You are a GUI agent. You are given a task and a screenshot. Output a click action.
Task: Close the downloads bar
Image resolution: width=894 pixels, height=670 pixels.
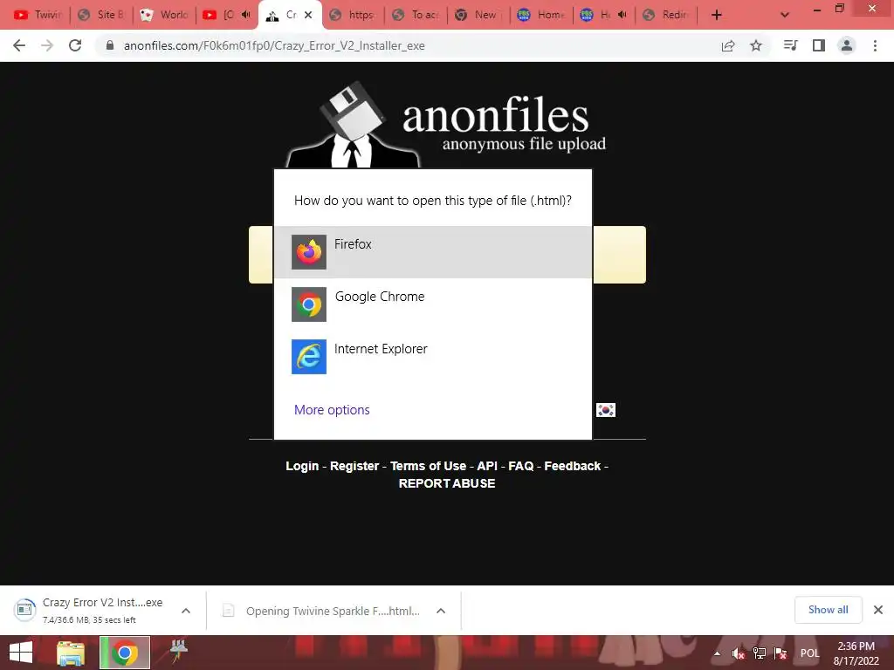[878, 610]
